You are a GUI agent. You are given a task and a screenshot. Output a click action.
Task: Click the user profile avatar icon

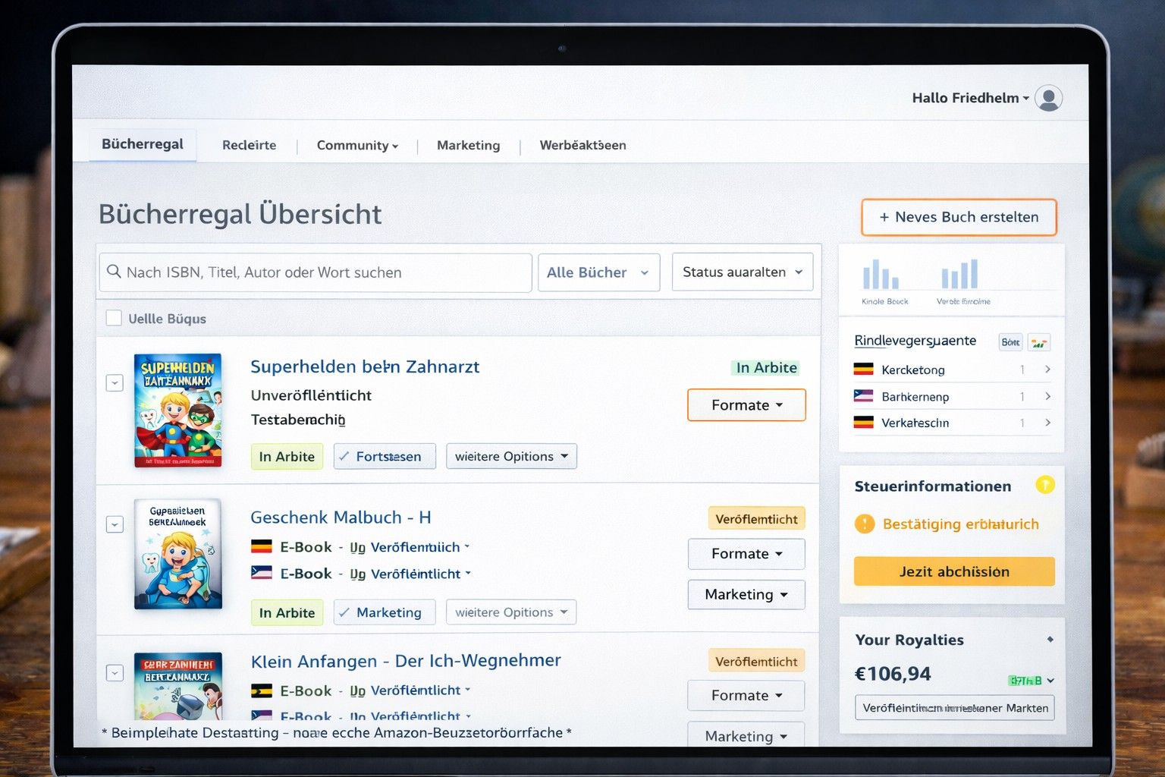(x=1048, y=98)
